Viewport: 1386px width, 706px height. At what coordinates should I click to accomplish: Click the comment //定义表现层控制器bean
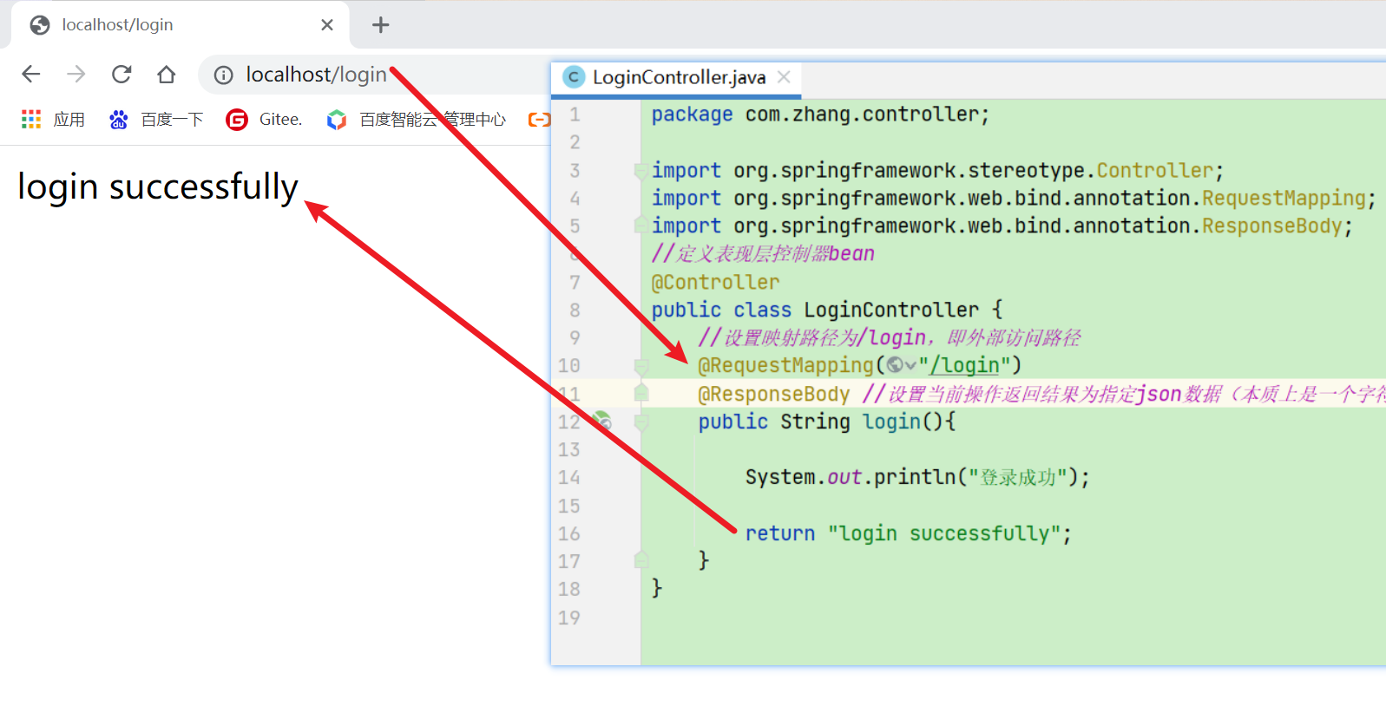pyautogui.click(x=763, y=253)
